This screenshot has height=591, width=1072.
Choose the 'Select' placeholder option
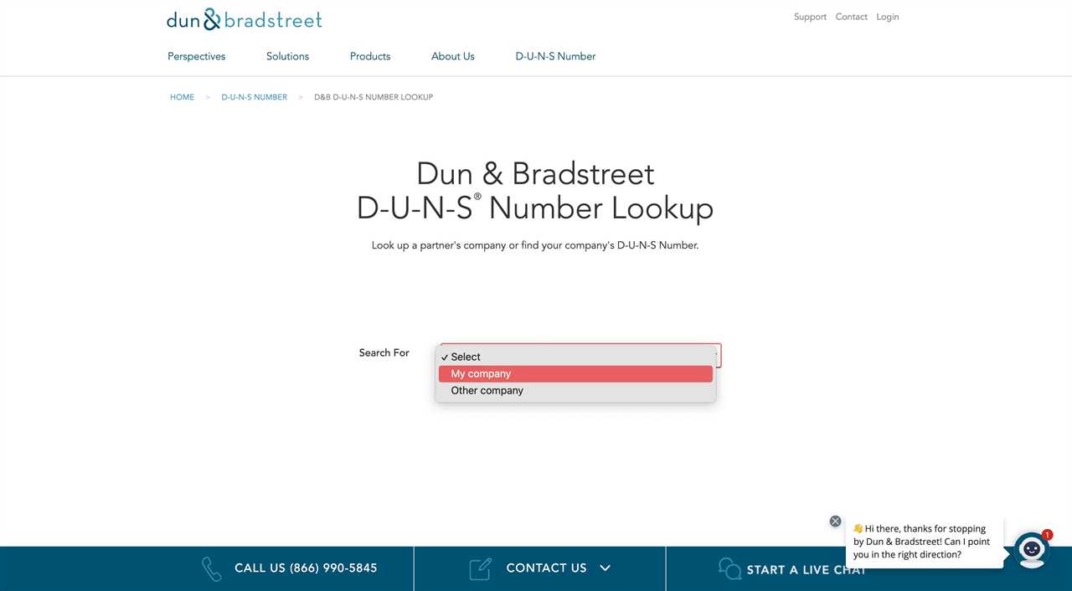pyautogui.click(x=575, y=357)
